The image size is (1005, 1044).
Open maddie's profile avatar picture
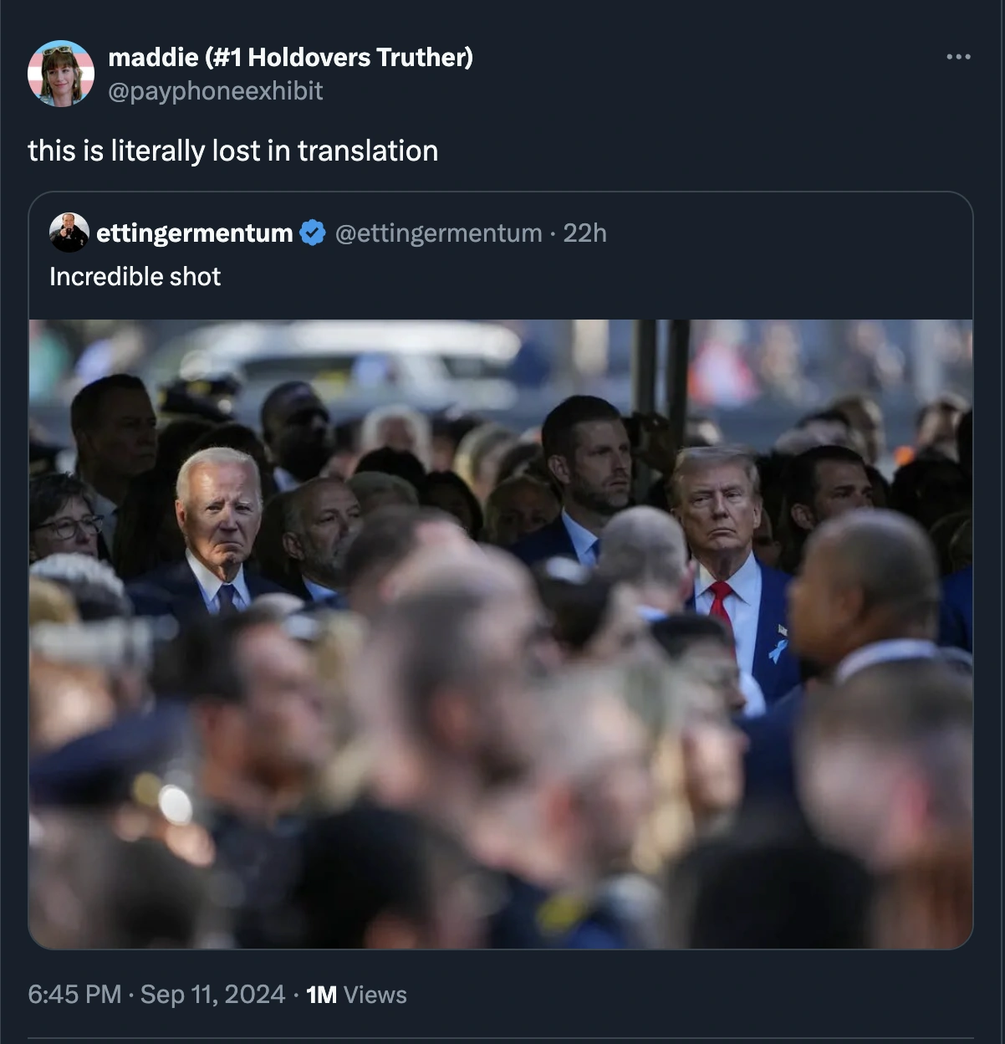[x=60, y=74]
